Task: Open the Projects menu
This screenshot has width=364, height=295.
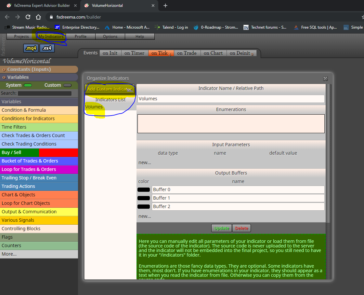Action: coord(21,36)
